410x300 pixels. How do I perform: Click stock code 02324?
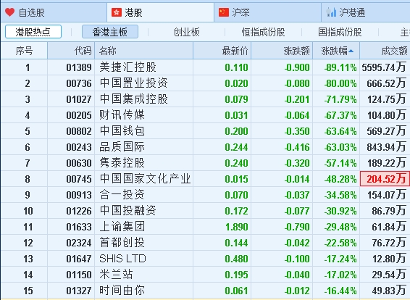point(79,243)
